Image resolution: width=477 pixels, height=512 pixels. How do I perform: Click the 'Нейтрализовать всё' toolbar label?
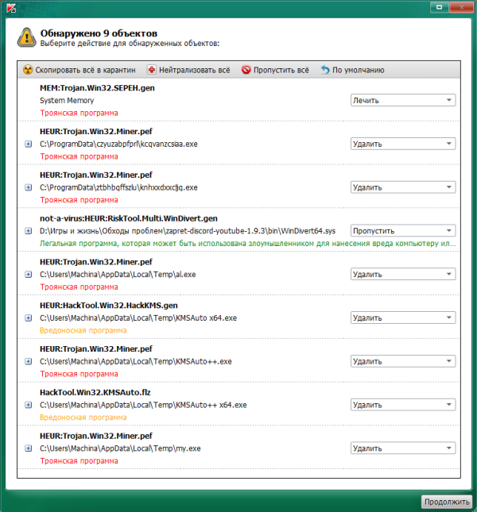click(x=195, y=70)
